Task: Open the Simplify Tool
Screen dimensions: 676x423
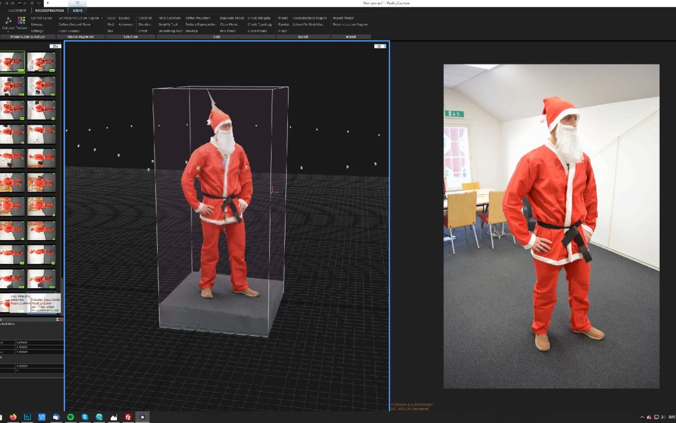Action: point(168,24)
